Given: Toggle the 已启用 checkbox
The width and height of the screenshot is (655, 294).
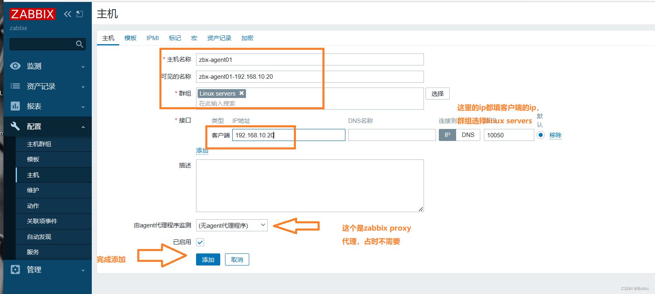Looking at the screenshot, I should tap(200, 242).
